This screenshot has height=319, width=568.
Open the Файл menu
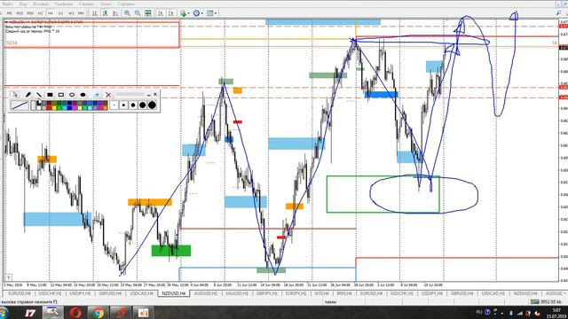tap(8, 4)
